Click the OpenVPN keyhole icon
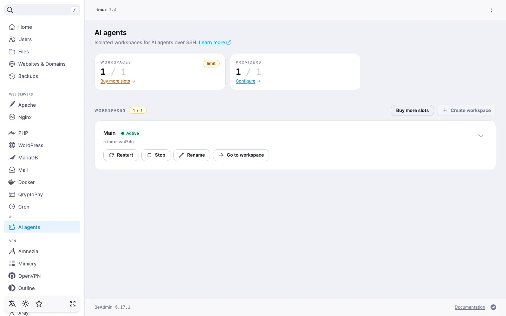Image resolution: width=506 pixels, height=316 pixels. tap(12, 276)
